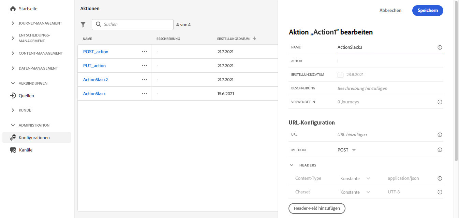
Task: Click Header-Feld hinzufügen button
Action: (x=317, y=208)
